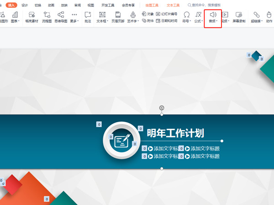Expand the 音频 audio dropdown
The height and width of the screenshot is (205, 274).
(x=213, y=21)
